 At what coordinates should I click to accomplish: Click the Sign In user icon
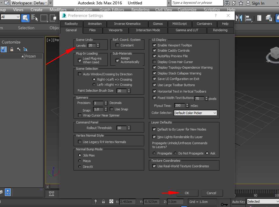[x=248, y=3]
